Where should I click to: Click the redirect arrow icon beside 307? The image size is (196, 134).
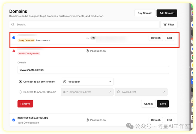coord(87,38)
